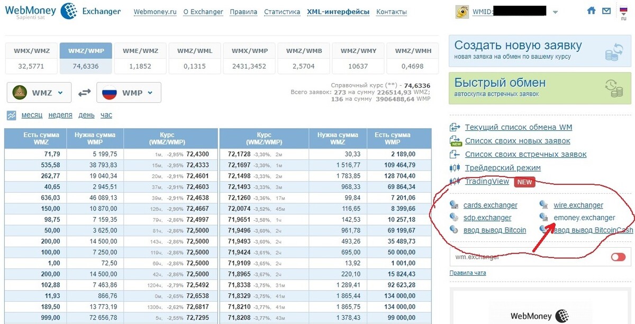Click the chart icon beside месяц
This screenshot has height=324, width=635.
[x=12, y=115]
